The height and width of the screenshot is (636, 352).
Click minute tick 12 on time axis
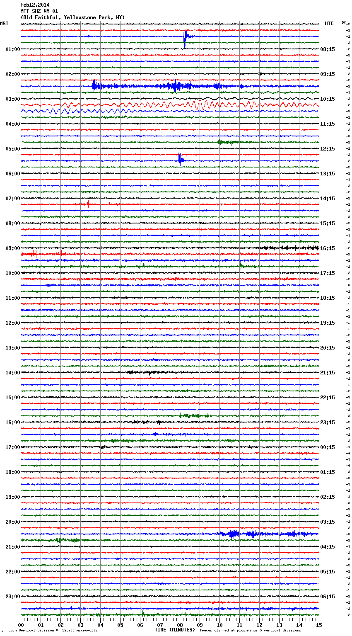[x=259, y=624]
